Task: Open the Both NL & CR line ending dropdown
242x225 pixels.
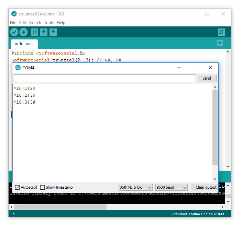Action: (135, 187)
